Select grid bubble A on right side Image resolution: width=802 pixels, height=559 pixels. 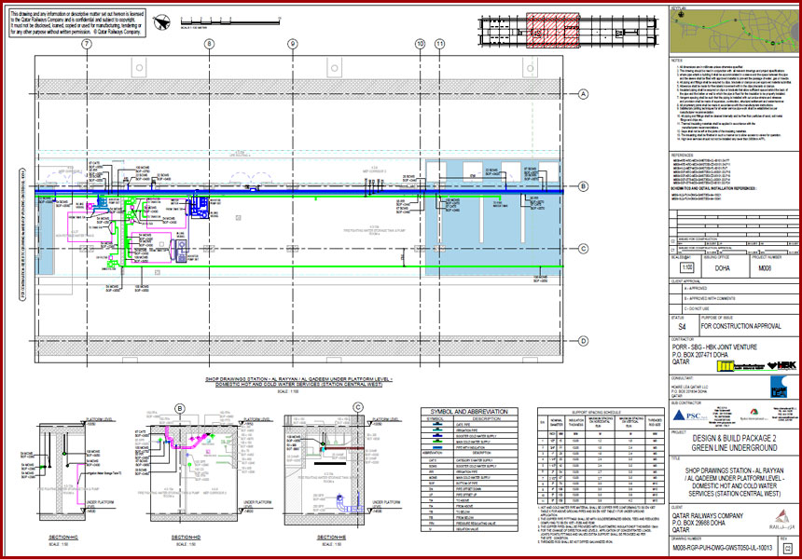tap(583, 95)
